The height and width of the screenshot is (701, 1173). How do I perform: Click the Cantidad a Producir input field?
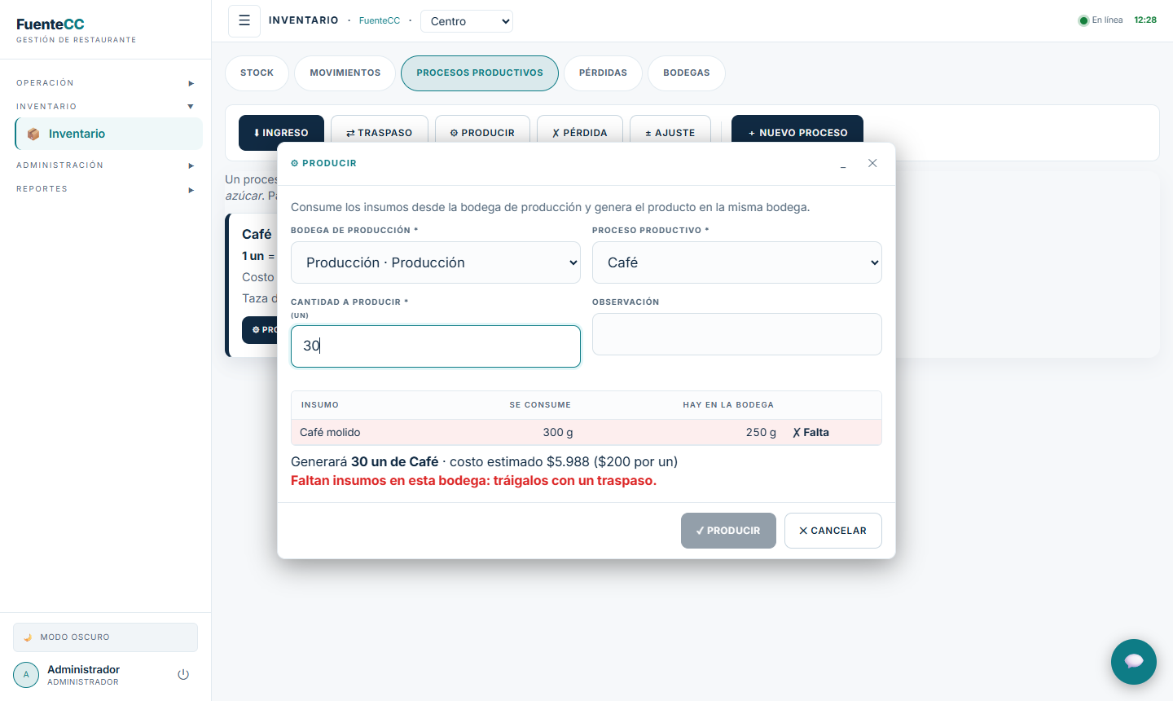tap(436, 346)
